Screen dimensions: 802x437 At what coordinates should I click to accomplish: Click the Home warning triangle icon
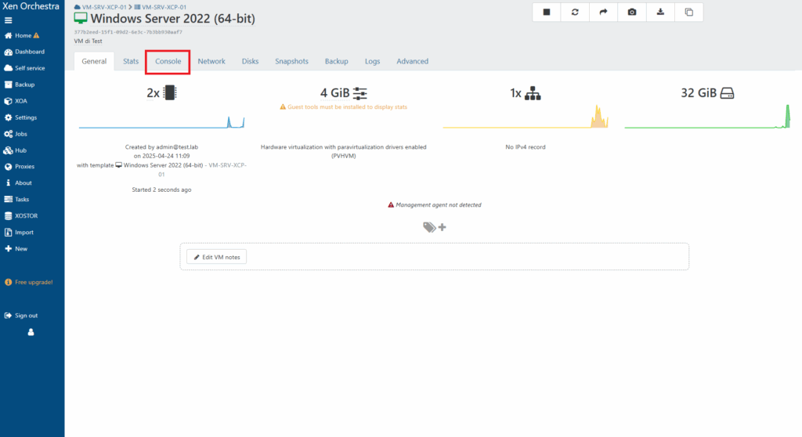pos(36,35)
